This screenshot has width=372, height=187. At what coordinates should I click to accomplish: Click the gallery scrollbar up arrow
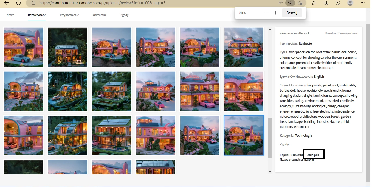[270, 29]
